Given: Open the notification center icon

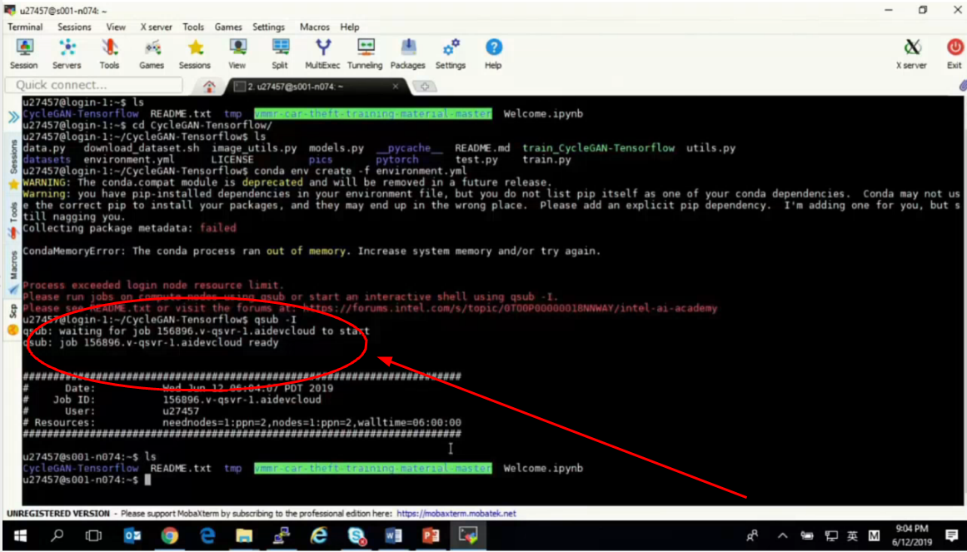Looking at the screenshot, I should click(951, 535).
